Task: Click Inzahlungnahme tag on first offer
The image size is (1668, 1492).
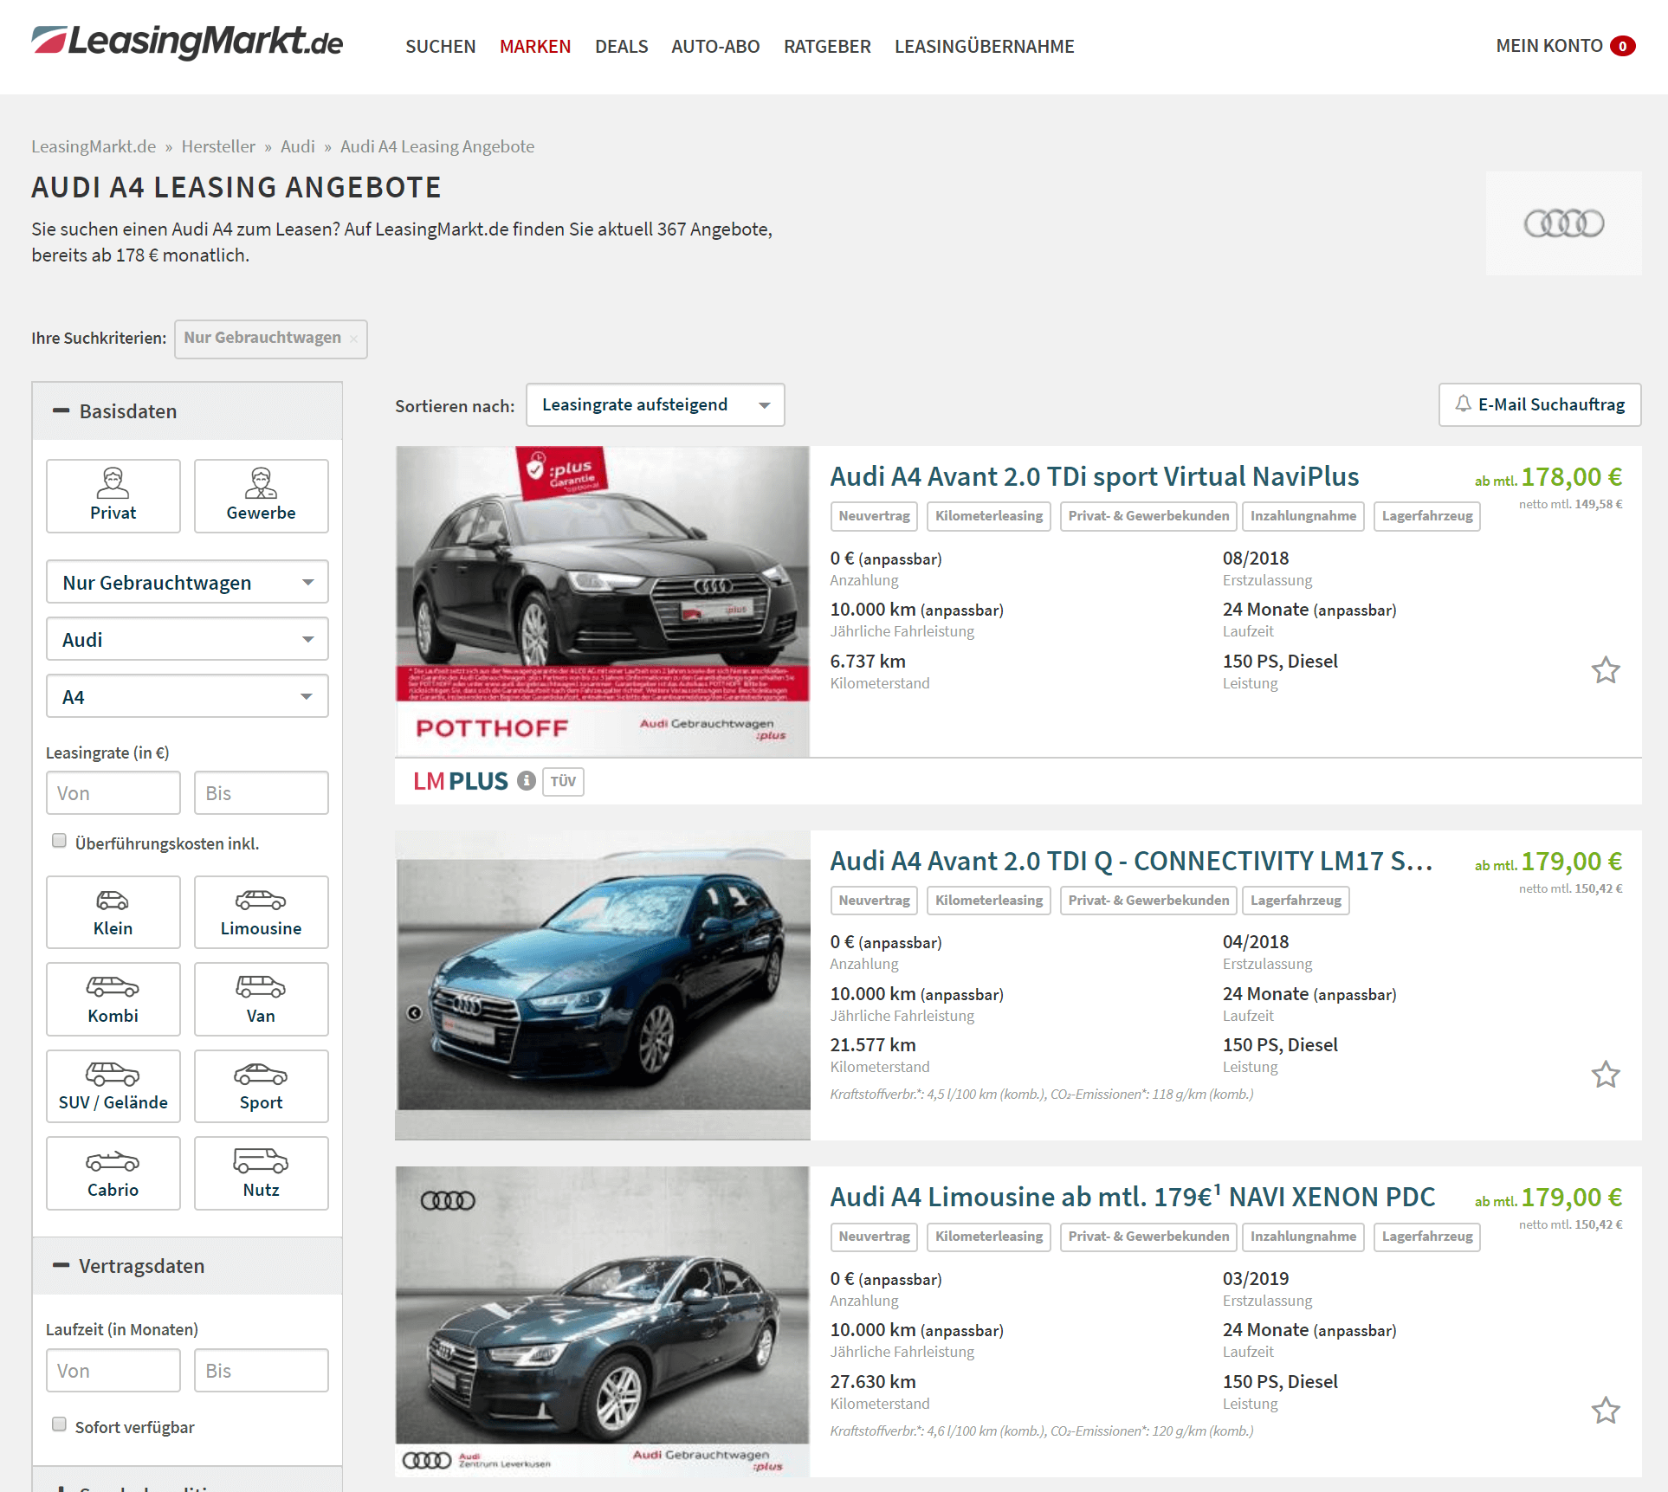Action: click(x=1303, y=516)
